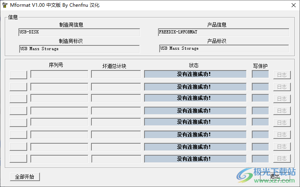Click the 状态 column header label

193,65
